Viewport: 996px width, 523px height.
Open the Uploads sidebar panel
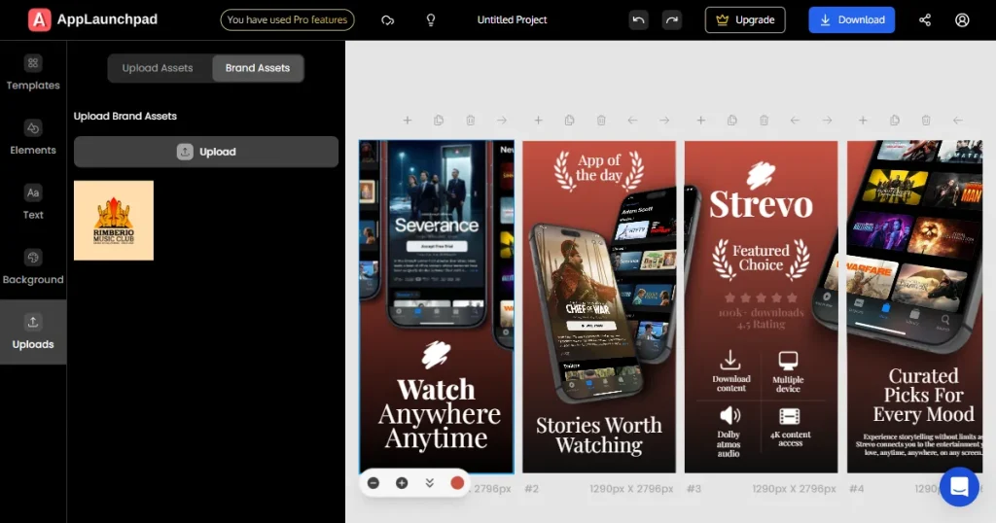(x=33, y=331)
